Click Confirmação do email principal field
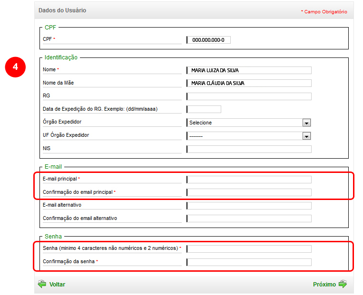This screenshot has width=363, height=295. (249, 192)
